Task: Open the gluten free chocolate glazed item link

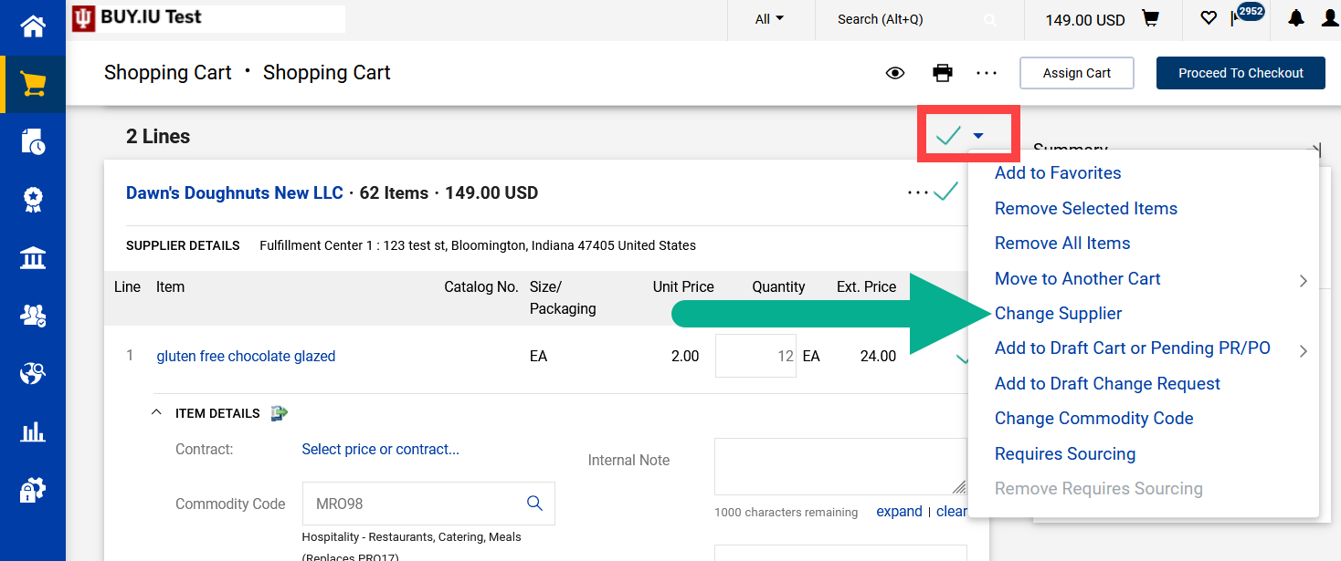Action: coord(246,357)
